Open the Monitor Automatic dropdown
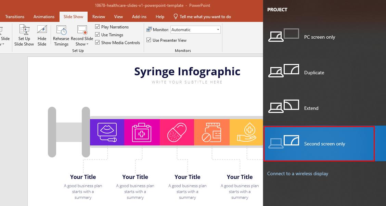This screenshot has width=386, height=206. [218, 29]
